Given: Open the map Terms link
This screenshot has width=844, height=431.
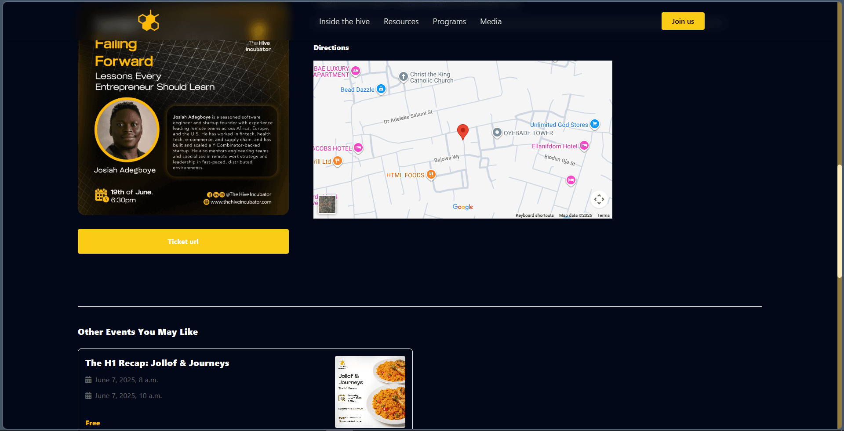Looking at the screenshot, I should pyautogui.click(x=603, y=215).
